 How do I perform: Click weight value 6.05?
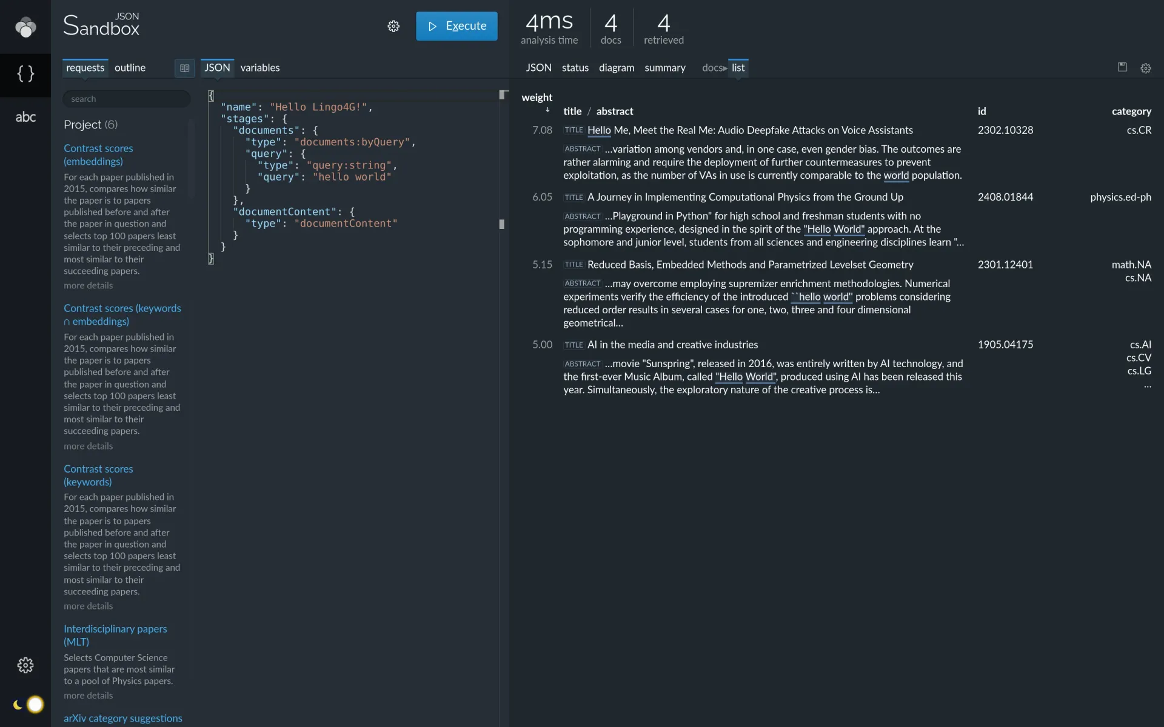coord(542,197)
